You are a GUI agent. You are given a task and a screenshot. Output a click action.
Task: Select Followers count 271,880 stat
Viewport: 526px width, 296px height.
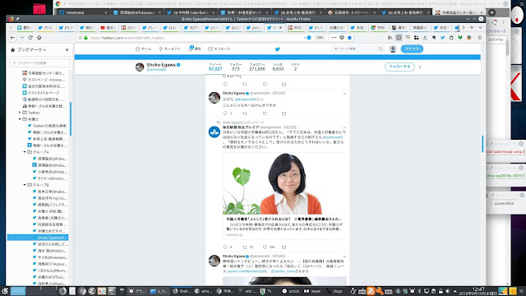coord(257,67)
